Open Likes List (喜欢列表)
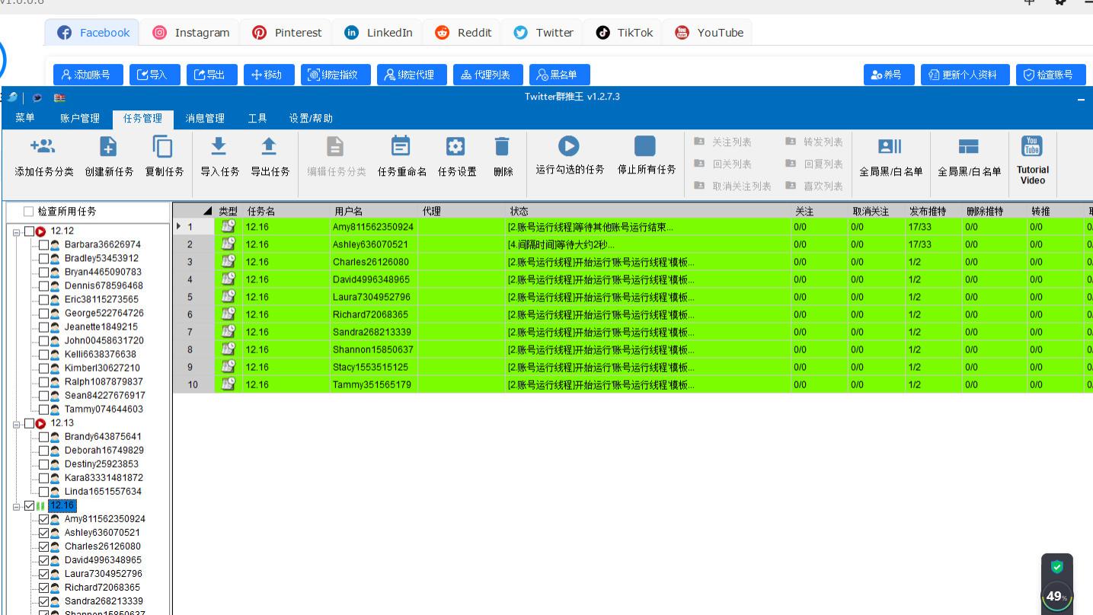This screenshot has width=1093, height=615. (x=814, y=186)
